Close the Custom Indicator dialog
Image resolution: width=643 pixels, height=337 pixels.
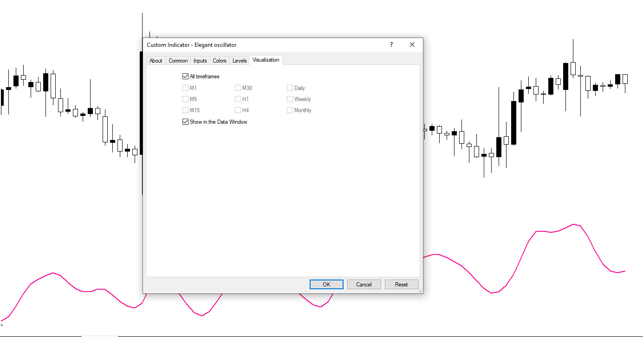[x=412, y=45]
